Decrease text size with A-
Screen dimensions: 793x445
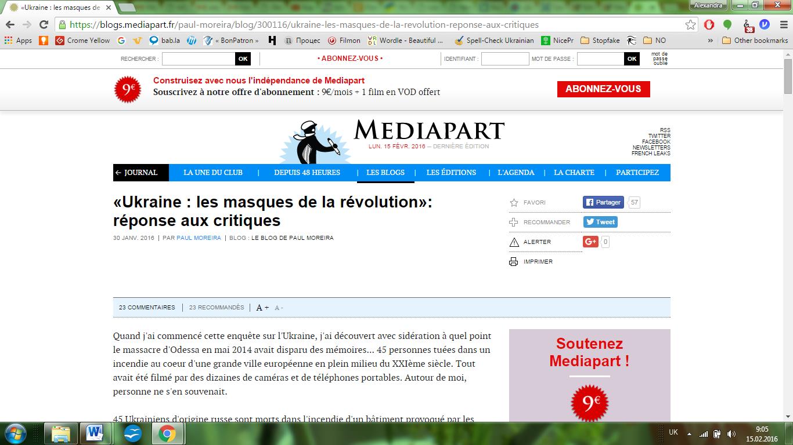[x=279, y=308]
